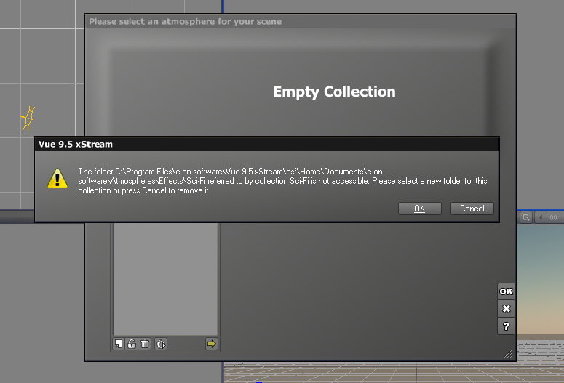The image size is (564, 383).
Task: Click Cancel to remove the Sci-Fi collection
Action: 472,209
